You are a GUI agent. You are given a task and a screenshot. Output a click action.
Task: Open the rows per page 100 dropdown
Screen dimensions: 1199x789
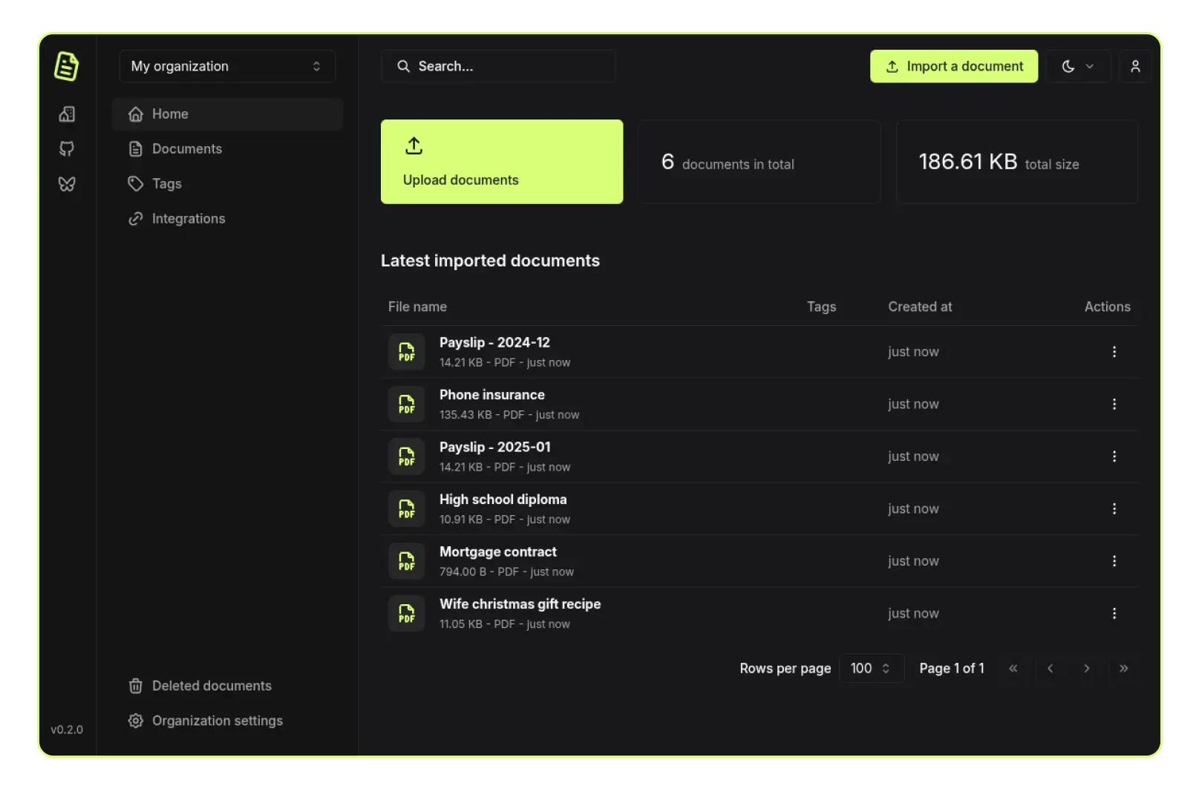click(871, 668)
